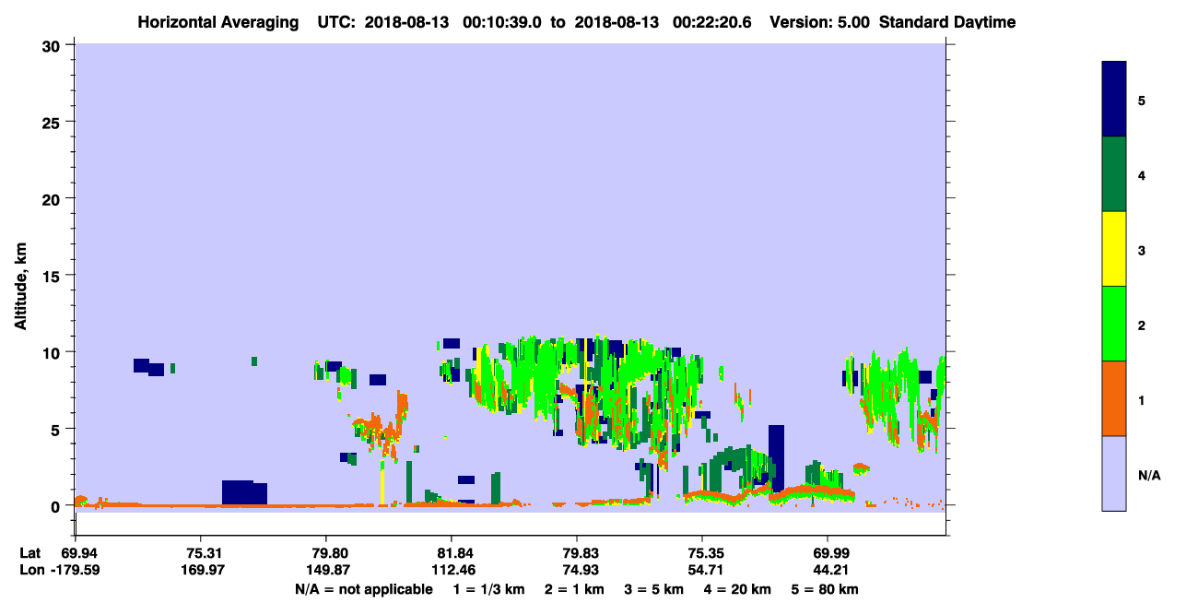Viewport: 1198px width, 615px height.
Task: Click longitude value 149.87
Action: (326, 570)
